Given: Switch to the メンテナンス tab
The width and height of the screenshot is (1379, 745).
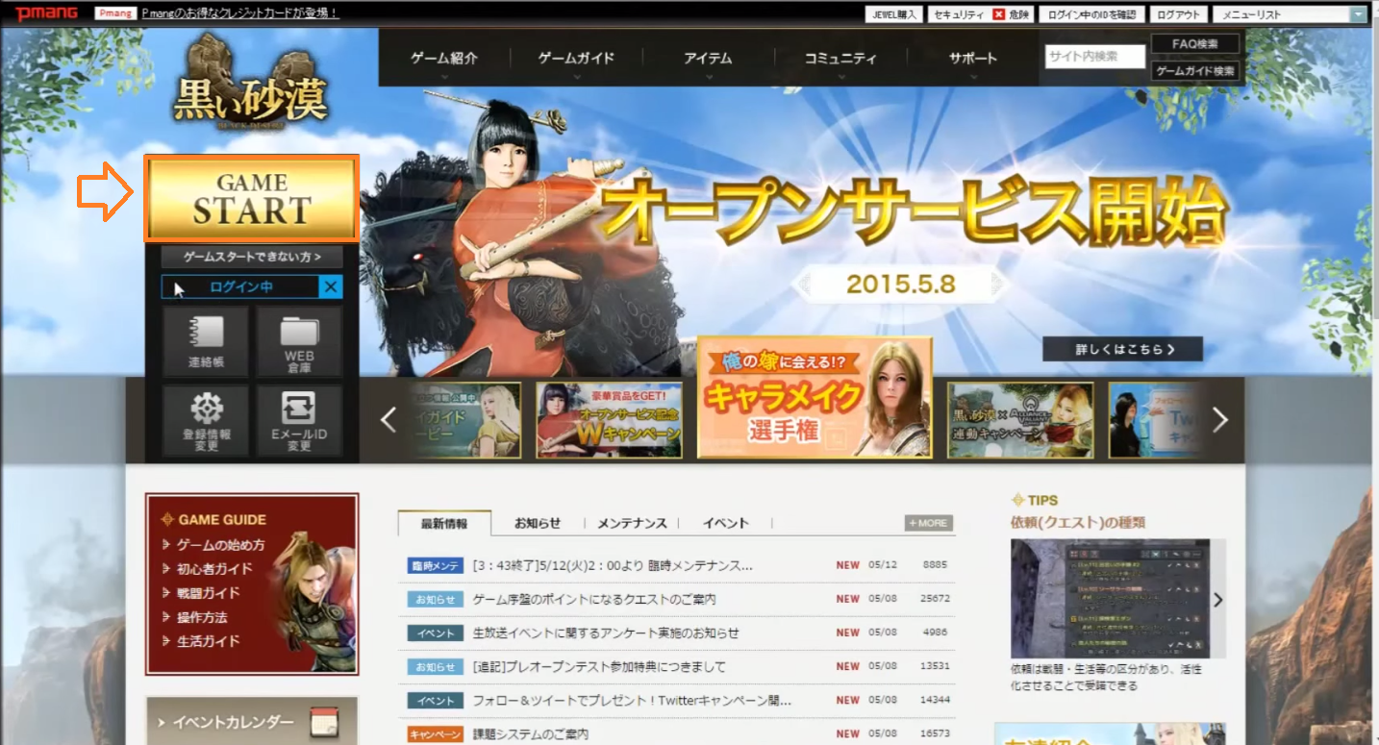Looking at the screenshot, I should 632,523.
